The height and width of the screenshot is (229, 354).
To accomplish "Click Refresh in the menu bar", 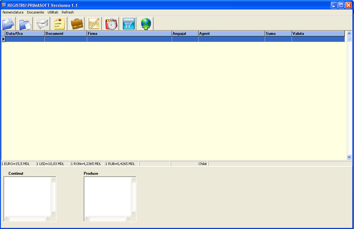I will (x=68, y=12).
